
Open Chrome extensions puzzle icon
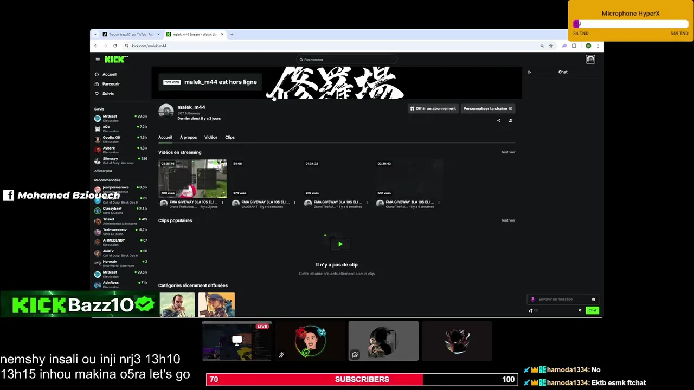tap(574, 45)
